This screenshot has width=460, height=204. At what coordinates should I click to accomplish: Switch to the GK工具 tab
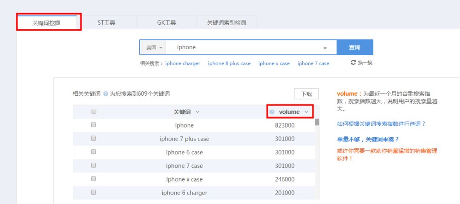tap(167, 23)
